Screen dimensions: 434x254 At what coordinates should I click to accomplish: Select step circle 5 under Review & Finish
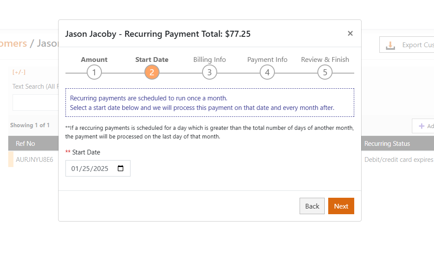[325, 72]
